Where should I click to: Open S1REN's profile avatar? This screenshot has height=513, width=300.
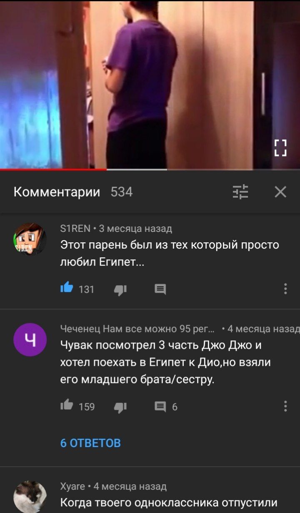coord(30,239)
